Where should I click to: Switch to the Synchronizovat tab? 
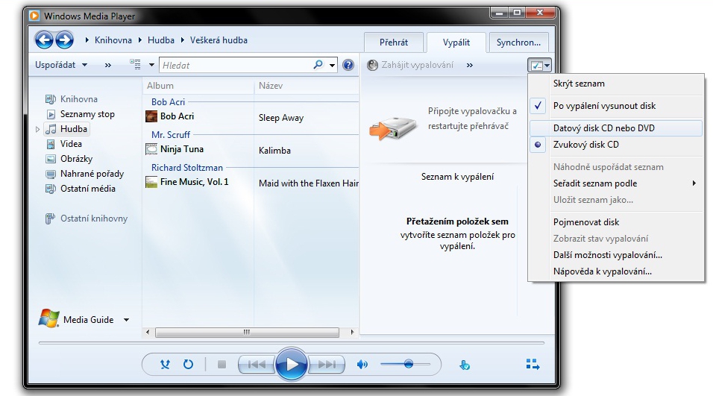(x=518, y=43)
